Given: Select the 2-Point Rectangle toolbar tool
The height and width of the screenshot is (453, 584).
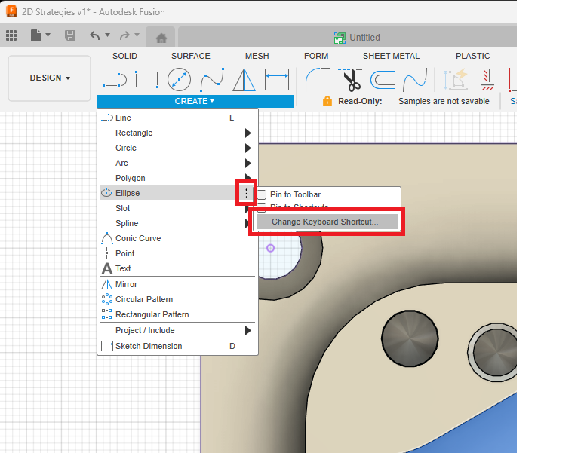Looking at the screenshot, I should 146,80.
